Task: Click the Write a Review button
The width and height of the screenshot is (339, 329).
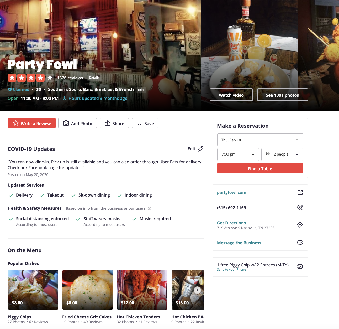Action: (x=32, y=123)
